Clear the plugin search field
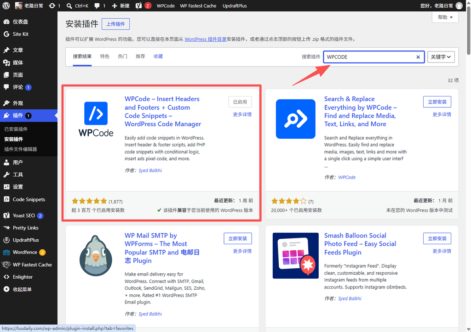Image resolution: width=471 pixels, height=332 pixels. click(418, 57)
